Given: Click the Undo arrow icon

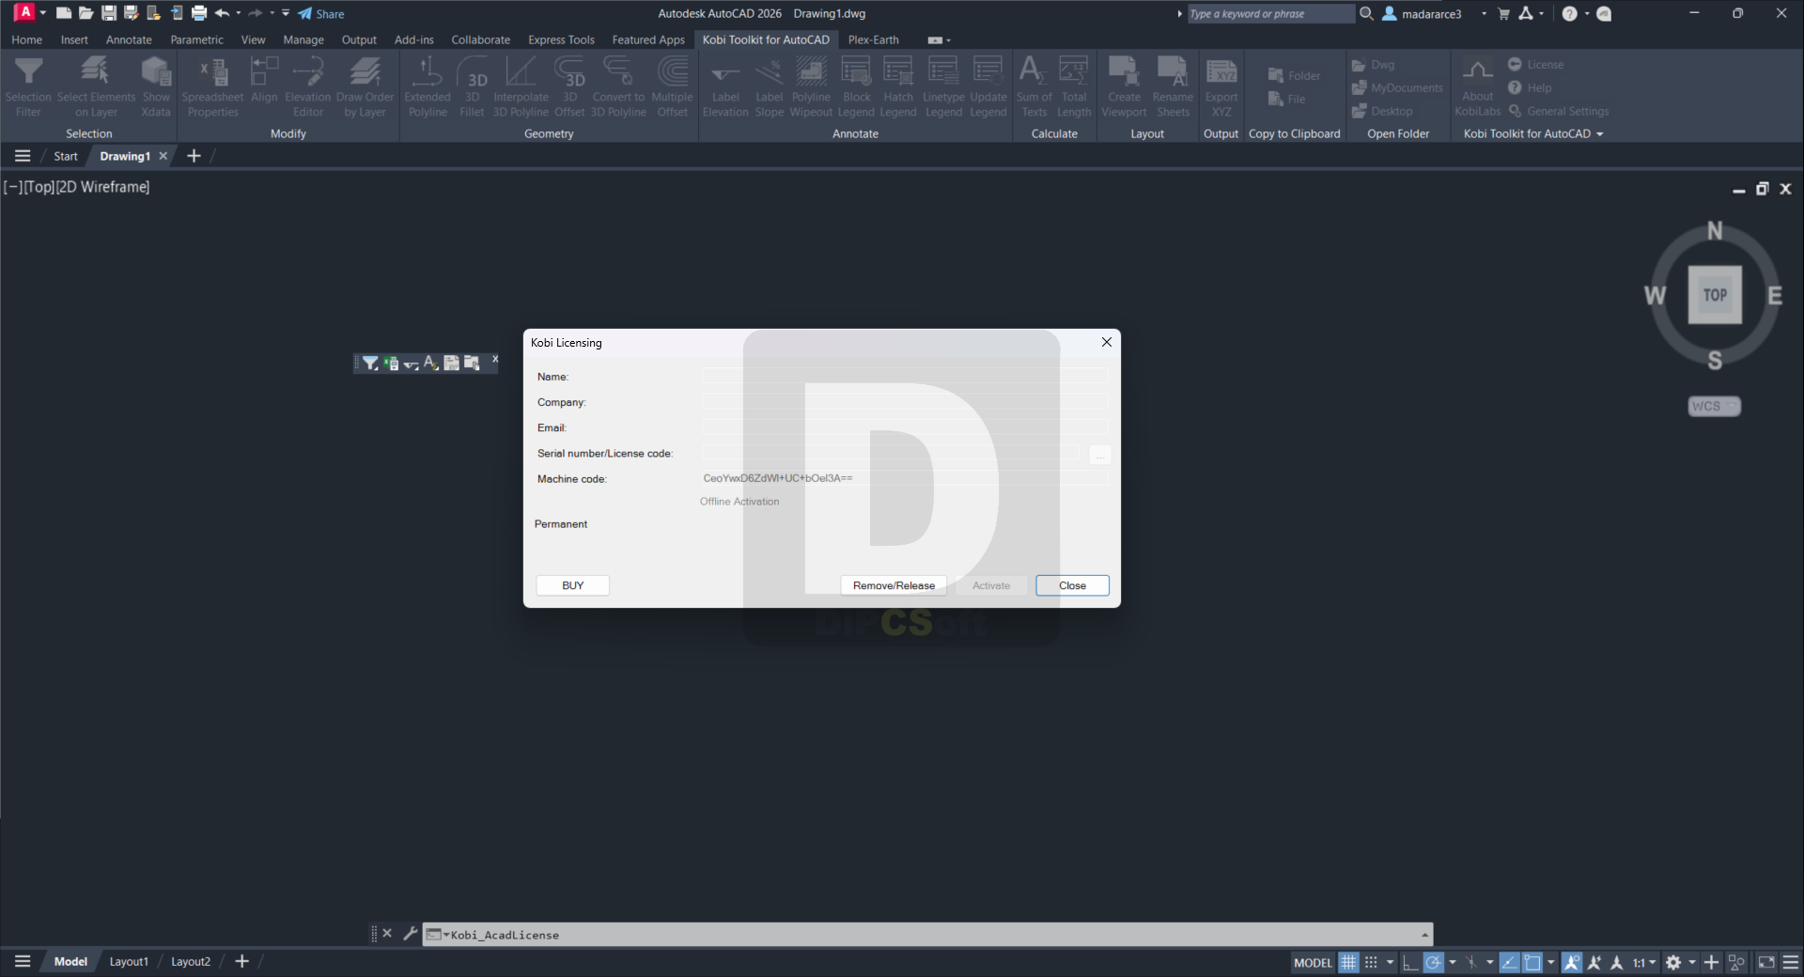Looking at the screenshot, I should [222, 13].
